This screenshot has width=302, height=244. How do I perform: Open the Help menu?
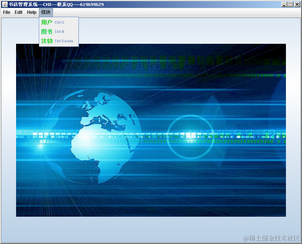[x=32, y=12]
